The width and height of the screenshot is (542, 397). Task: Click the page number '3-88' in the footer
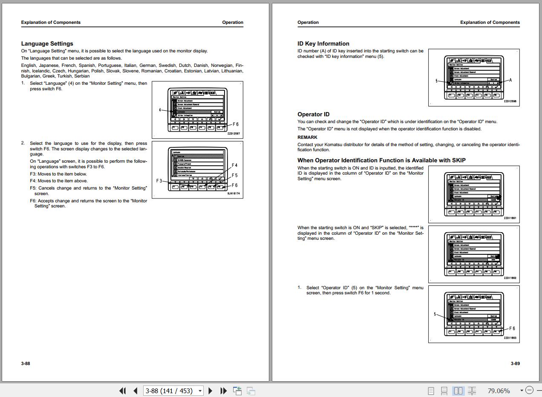26,363
